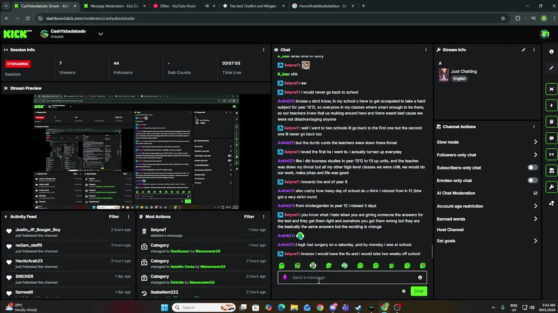This screenshot has height=313, width=558.
Task: Click the chat panel scrollbar
Action: [x=432, y=251]
